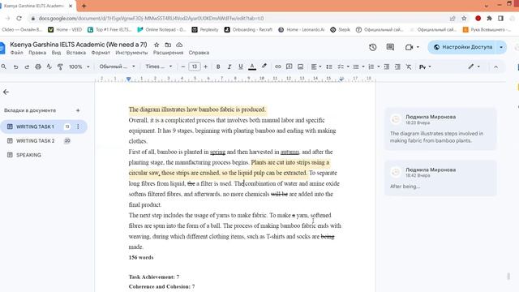View the cloud save status

pos(179,45)
